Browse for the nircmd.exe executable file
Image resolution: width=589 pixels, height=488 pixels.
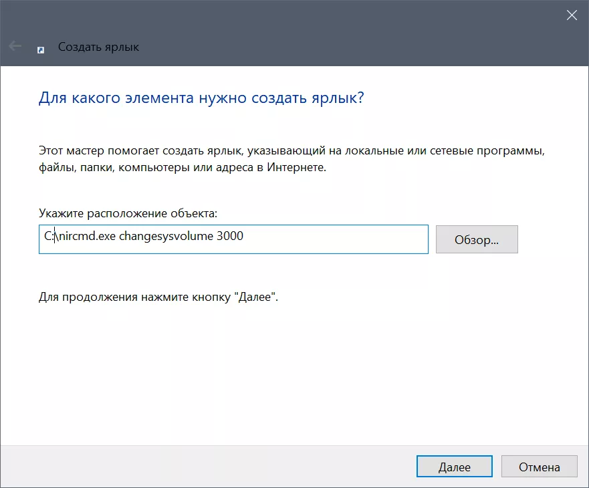tap(476, 239)
